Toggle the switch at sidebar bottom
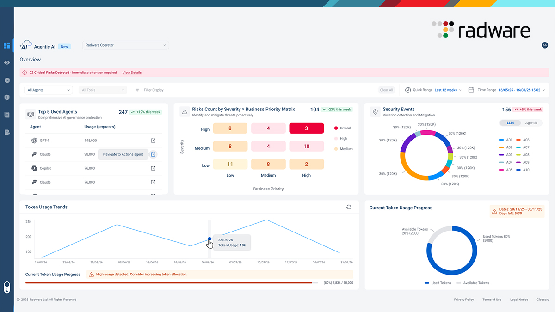 click(x=7, y=287)
